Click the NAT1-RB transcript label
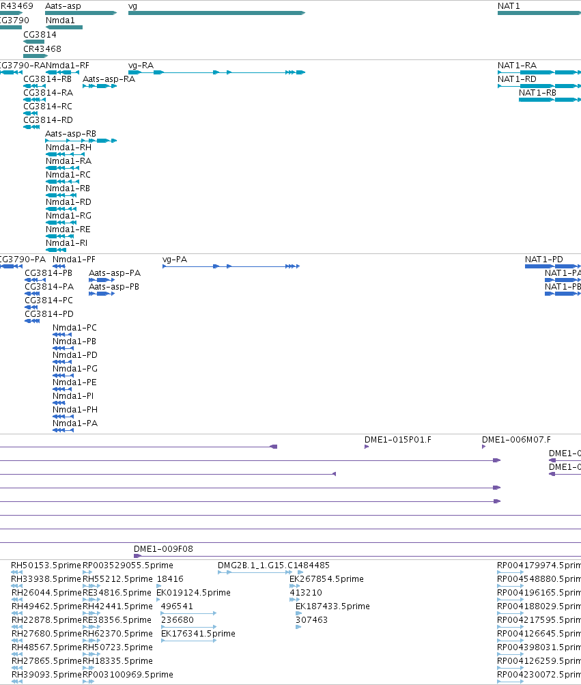This screenshot has height=685, width=581. click(537, 93)
